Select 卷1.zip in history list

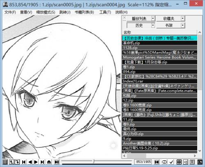click(159, 67)
